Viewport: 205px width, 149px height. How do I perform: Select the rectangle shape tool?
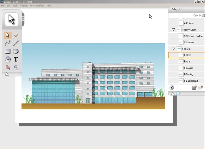tap(8, 51)
